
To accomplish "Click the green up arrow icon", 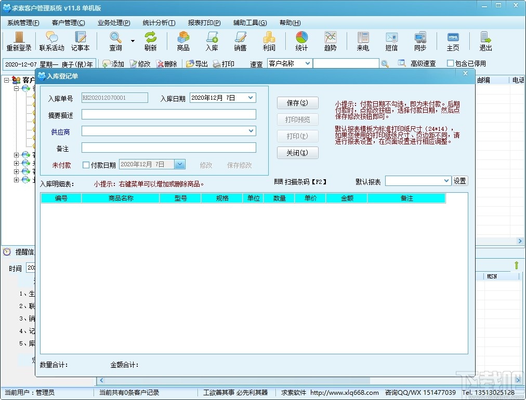I will (x=516, y=265).
